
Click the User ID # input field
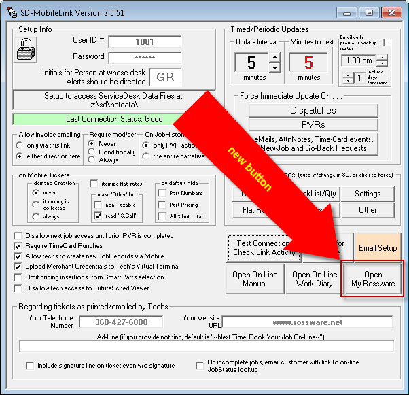click(x=144, y=42)
